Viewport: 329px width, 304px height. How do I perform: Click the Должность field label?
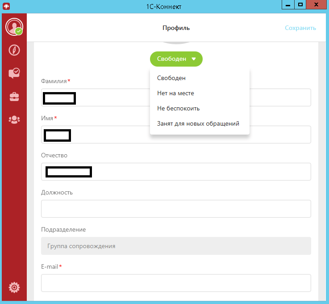coord(57,192)
